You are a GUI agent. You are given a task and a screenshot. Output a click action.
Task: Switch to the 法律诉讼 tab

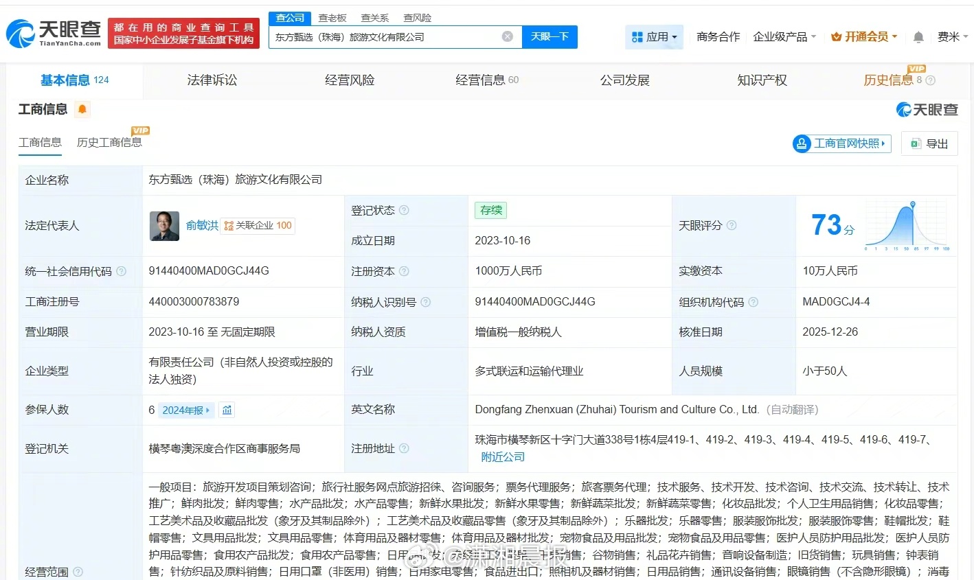pos(212,80)
